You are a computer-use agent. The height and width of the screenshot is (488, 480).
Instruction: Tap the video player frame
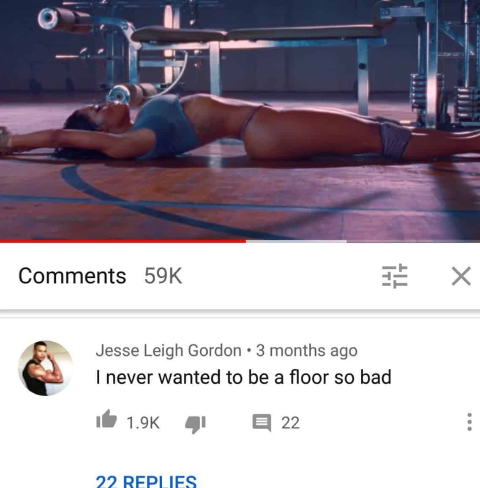pyautogui.click(x=240, y=120)
